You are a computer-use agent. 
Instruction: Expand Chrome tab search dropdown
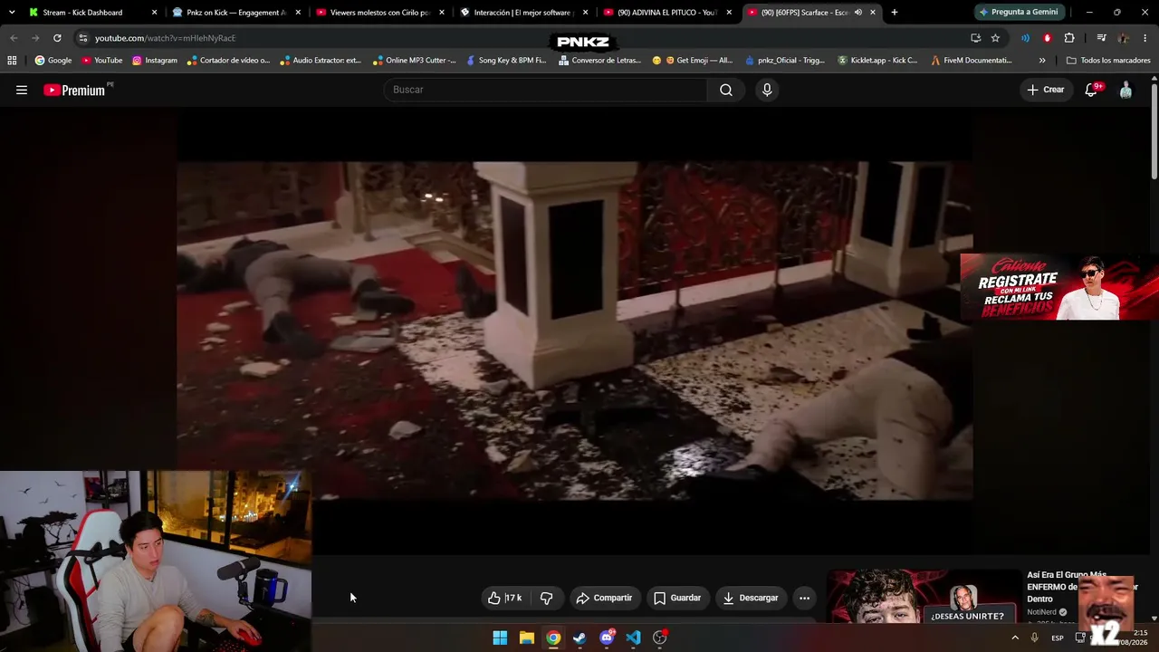pos(12,13)
